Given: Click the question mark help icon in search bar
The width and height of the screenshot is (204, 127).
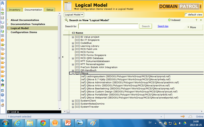Looking at the screenshot, I should (x=197, y=20).
